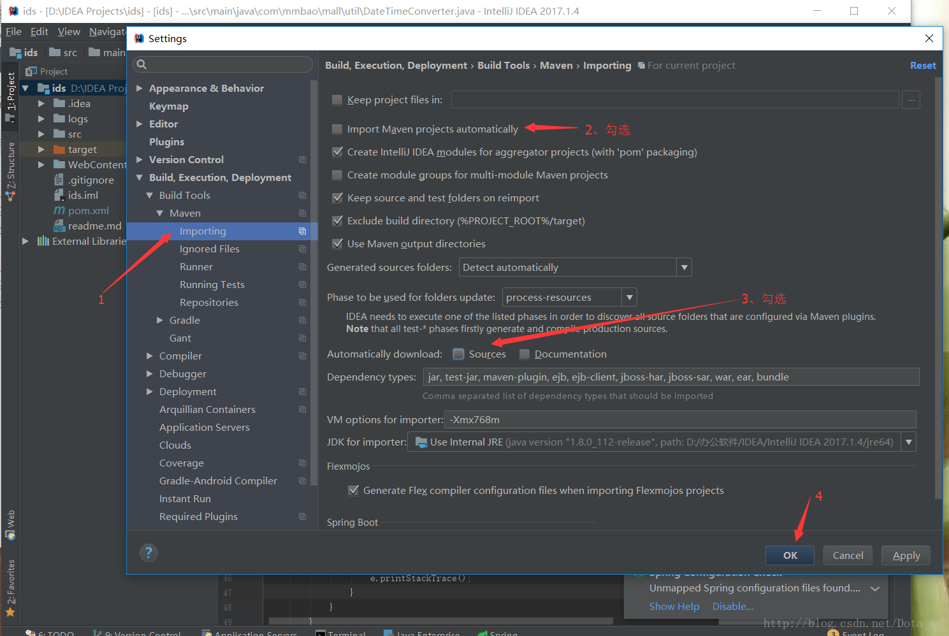Click the Project view icon in panel header
949x636 pixels.
(31, 71)
